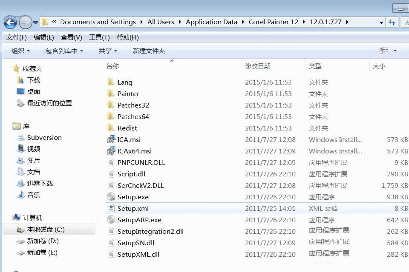The image size is (409, 272).
Task: Sort files by 修改日期 column header
Action: 258,66
